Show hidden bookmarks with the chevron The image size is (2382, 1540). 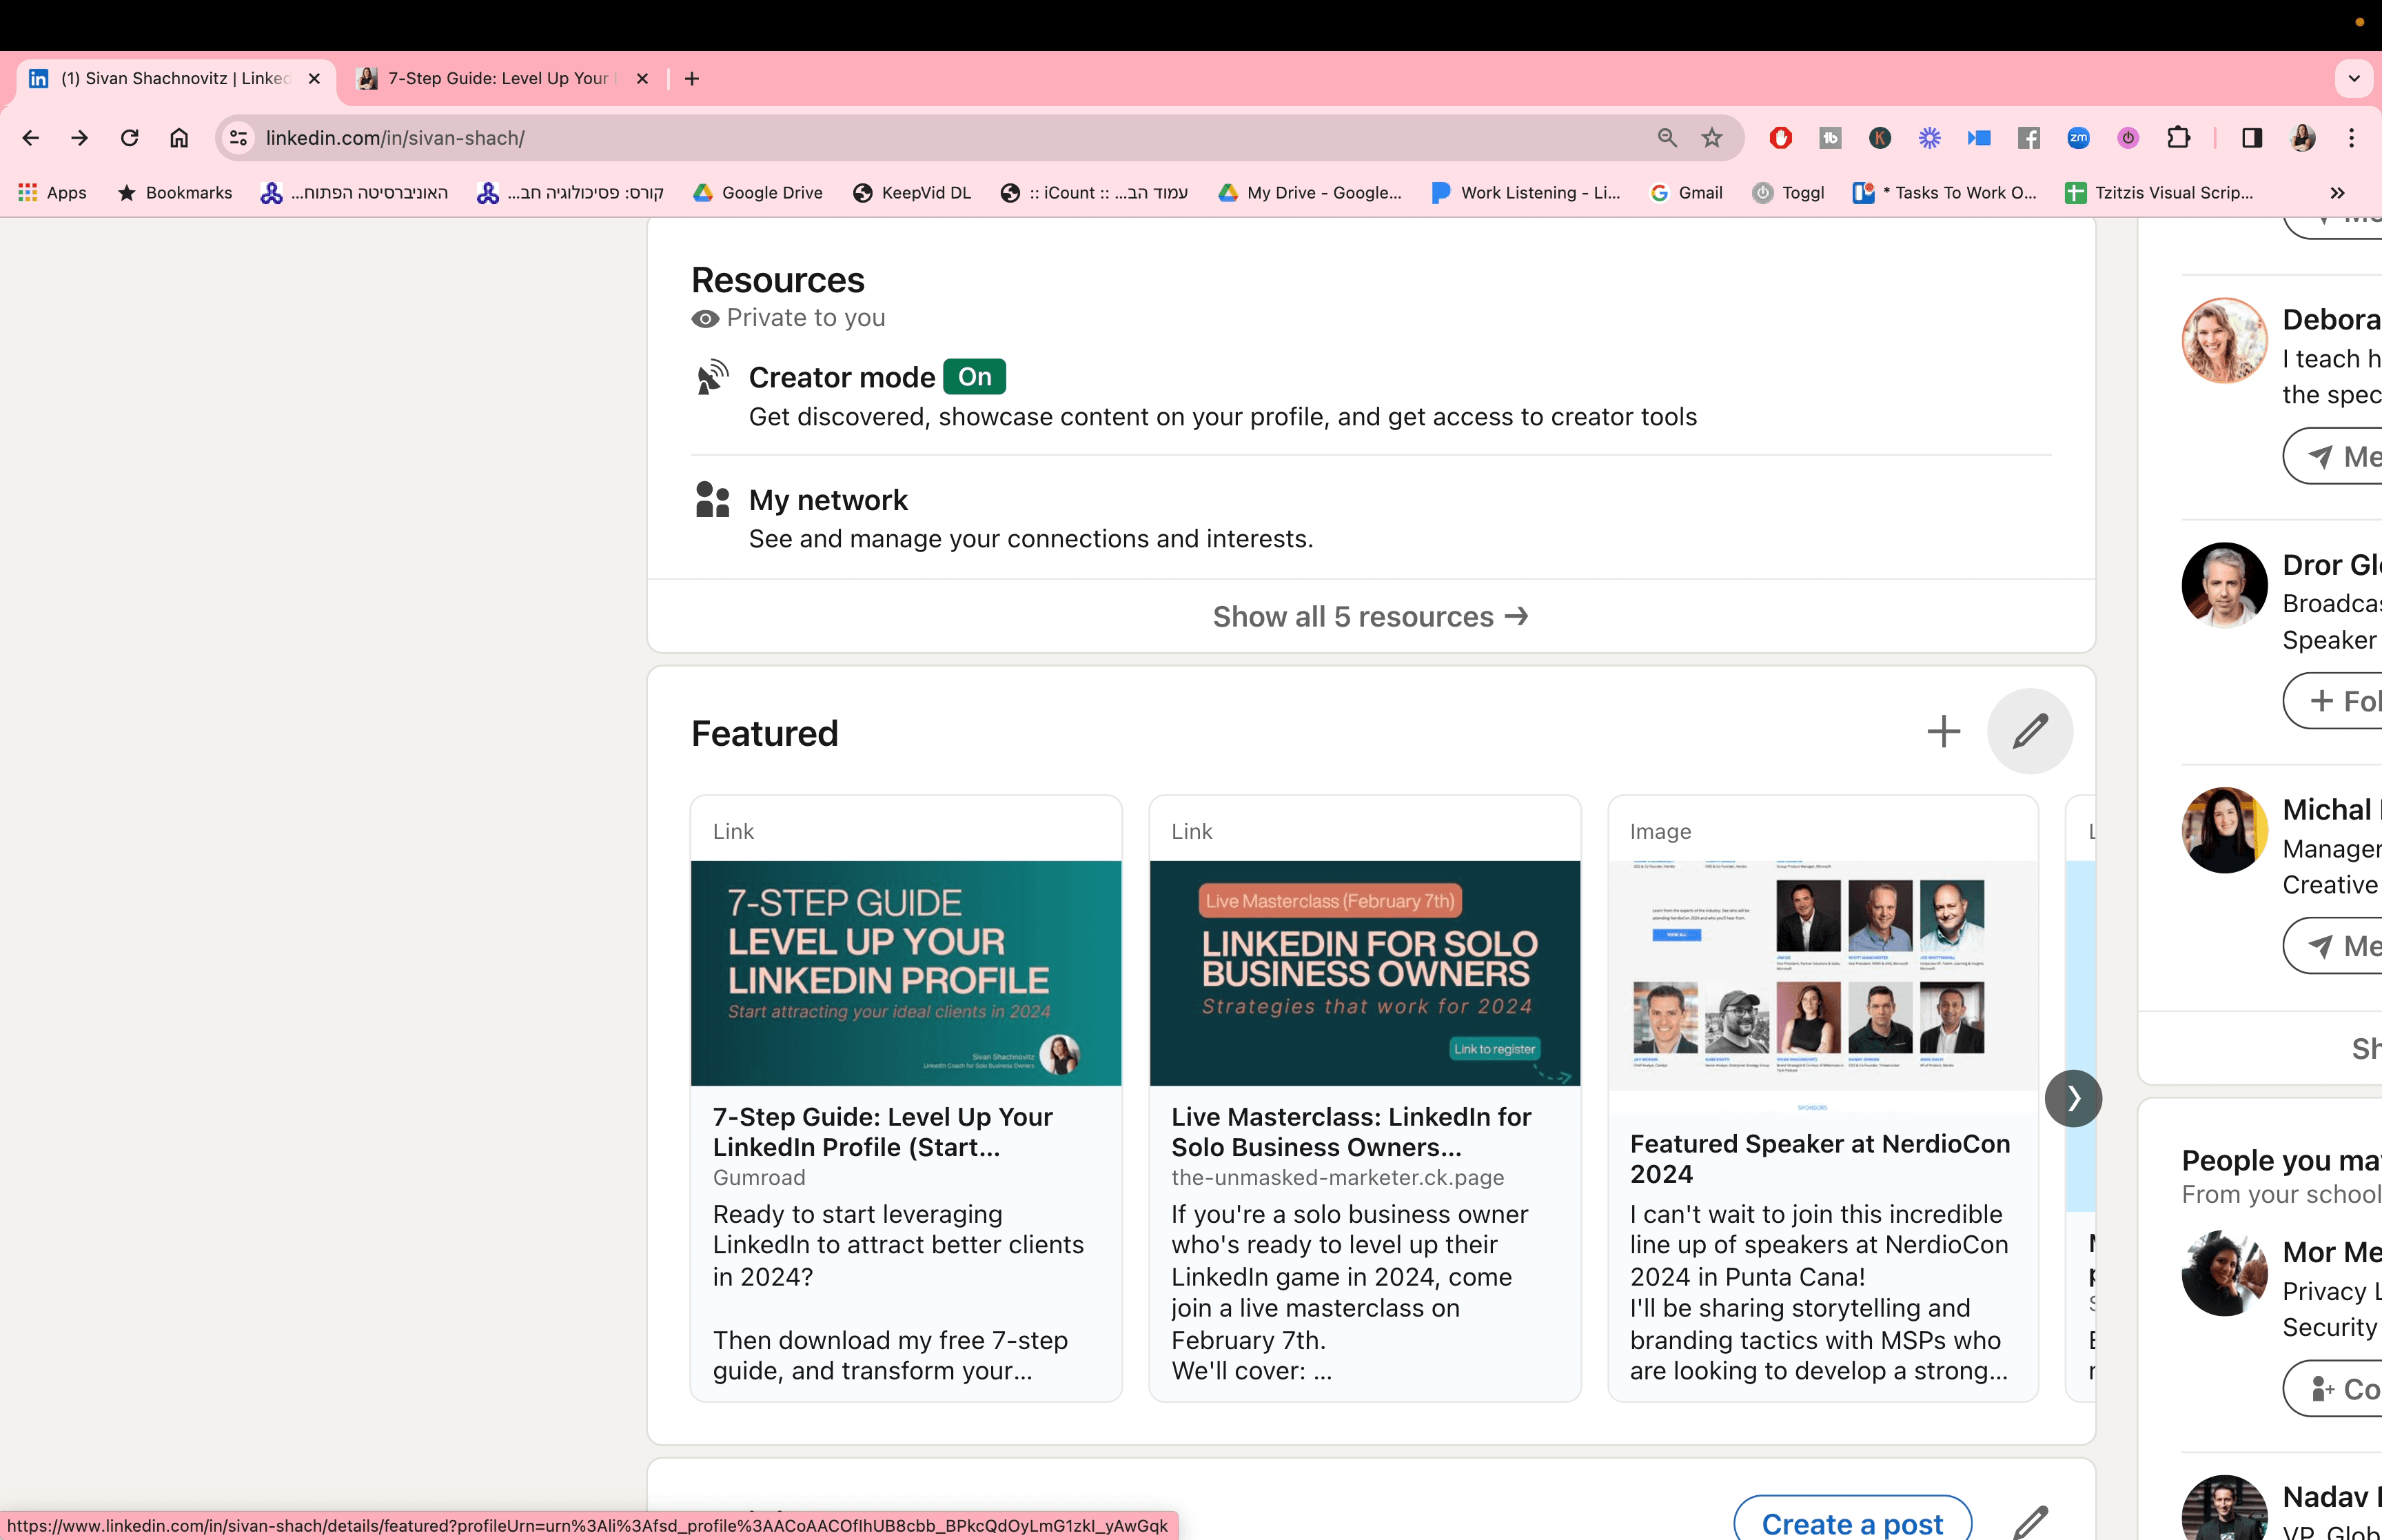tap(2337, 193)
